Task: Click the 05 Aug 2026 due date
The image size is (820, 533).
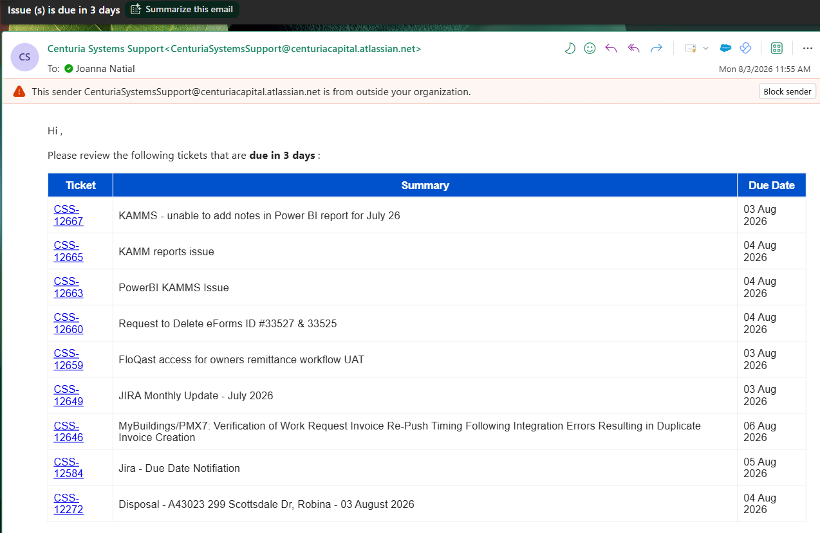Action: click(759, 467)
